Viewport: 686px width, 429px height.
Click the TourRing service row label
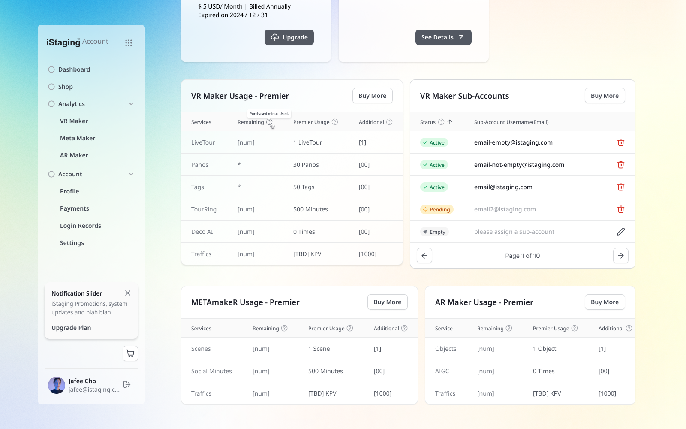click(x=204, y=209)
